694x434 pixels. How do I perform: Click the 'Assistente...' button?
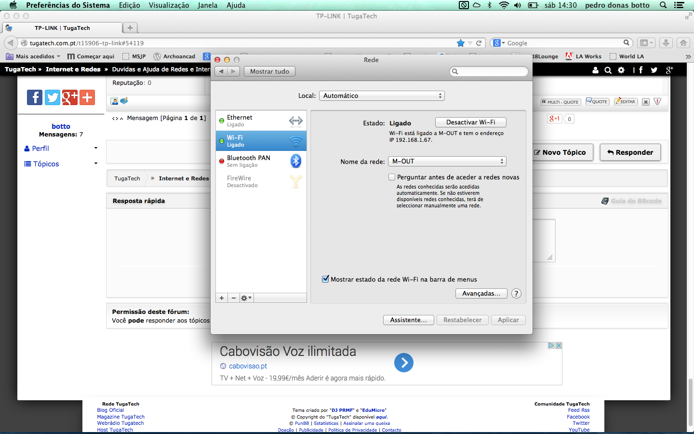point(409,320)
